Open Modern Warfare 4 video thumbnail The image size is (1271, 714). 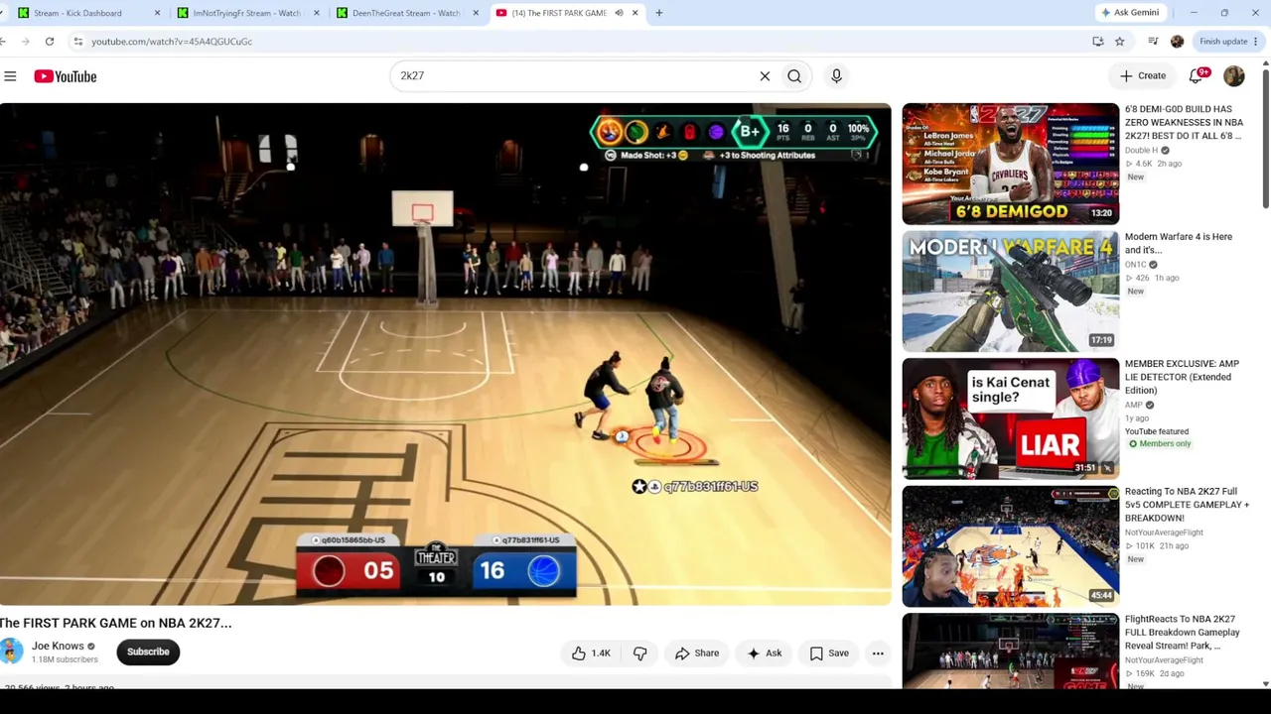pyautogui.click(x=1010, y=292)
